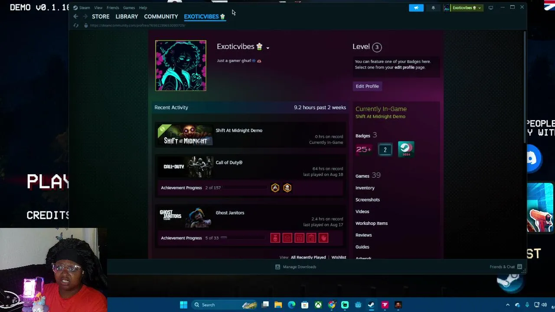Open the Ghost Janitors game thumbnail
555x312 pixels.
[x=186, y=217]
